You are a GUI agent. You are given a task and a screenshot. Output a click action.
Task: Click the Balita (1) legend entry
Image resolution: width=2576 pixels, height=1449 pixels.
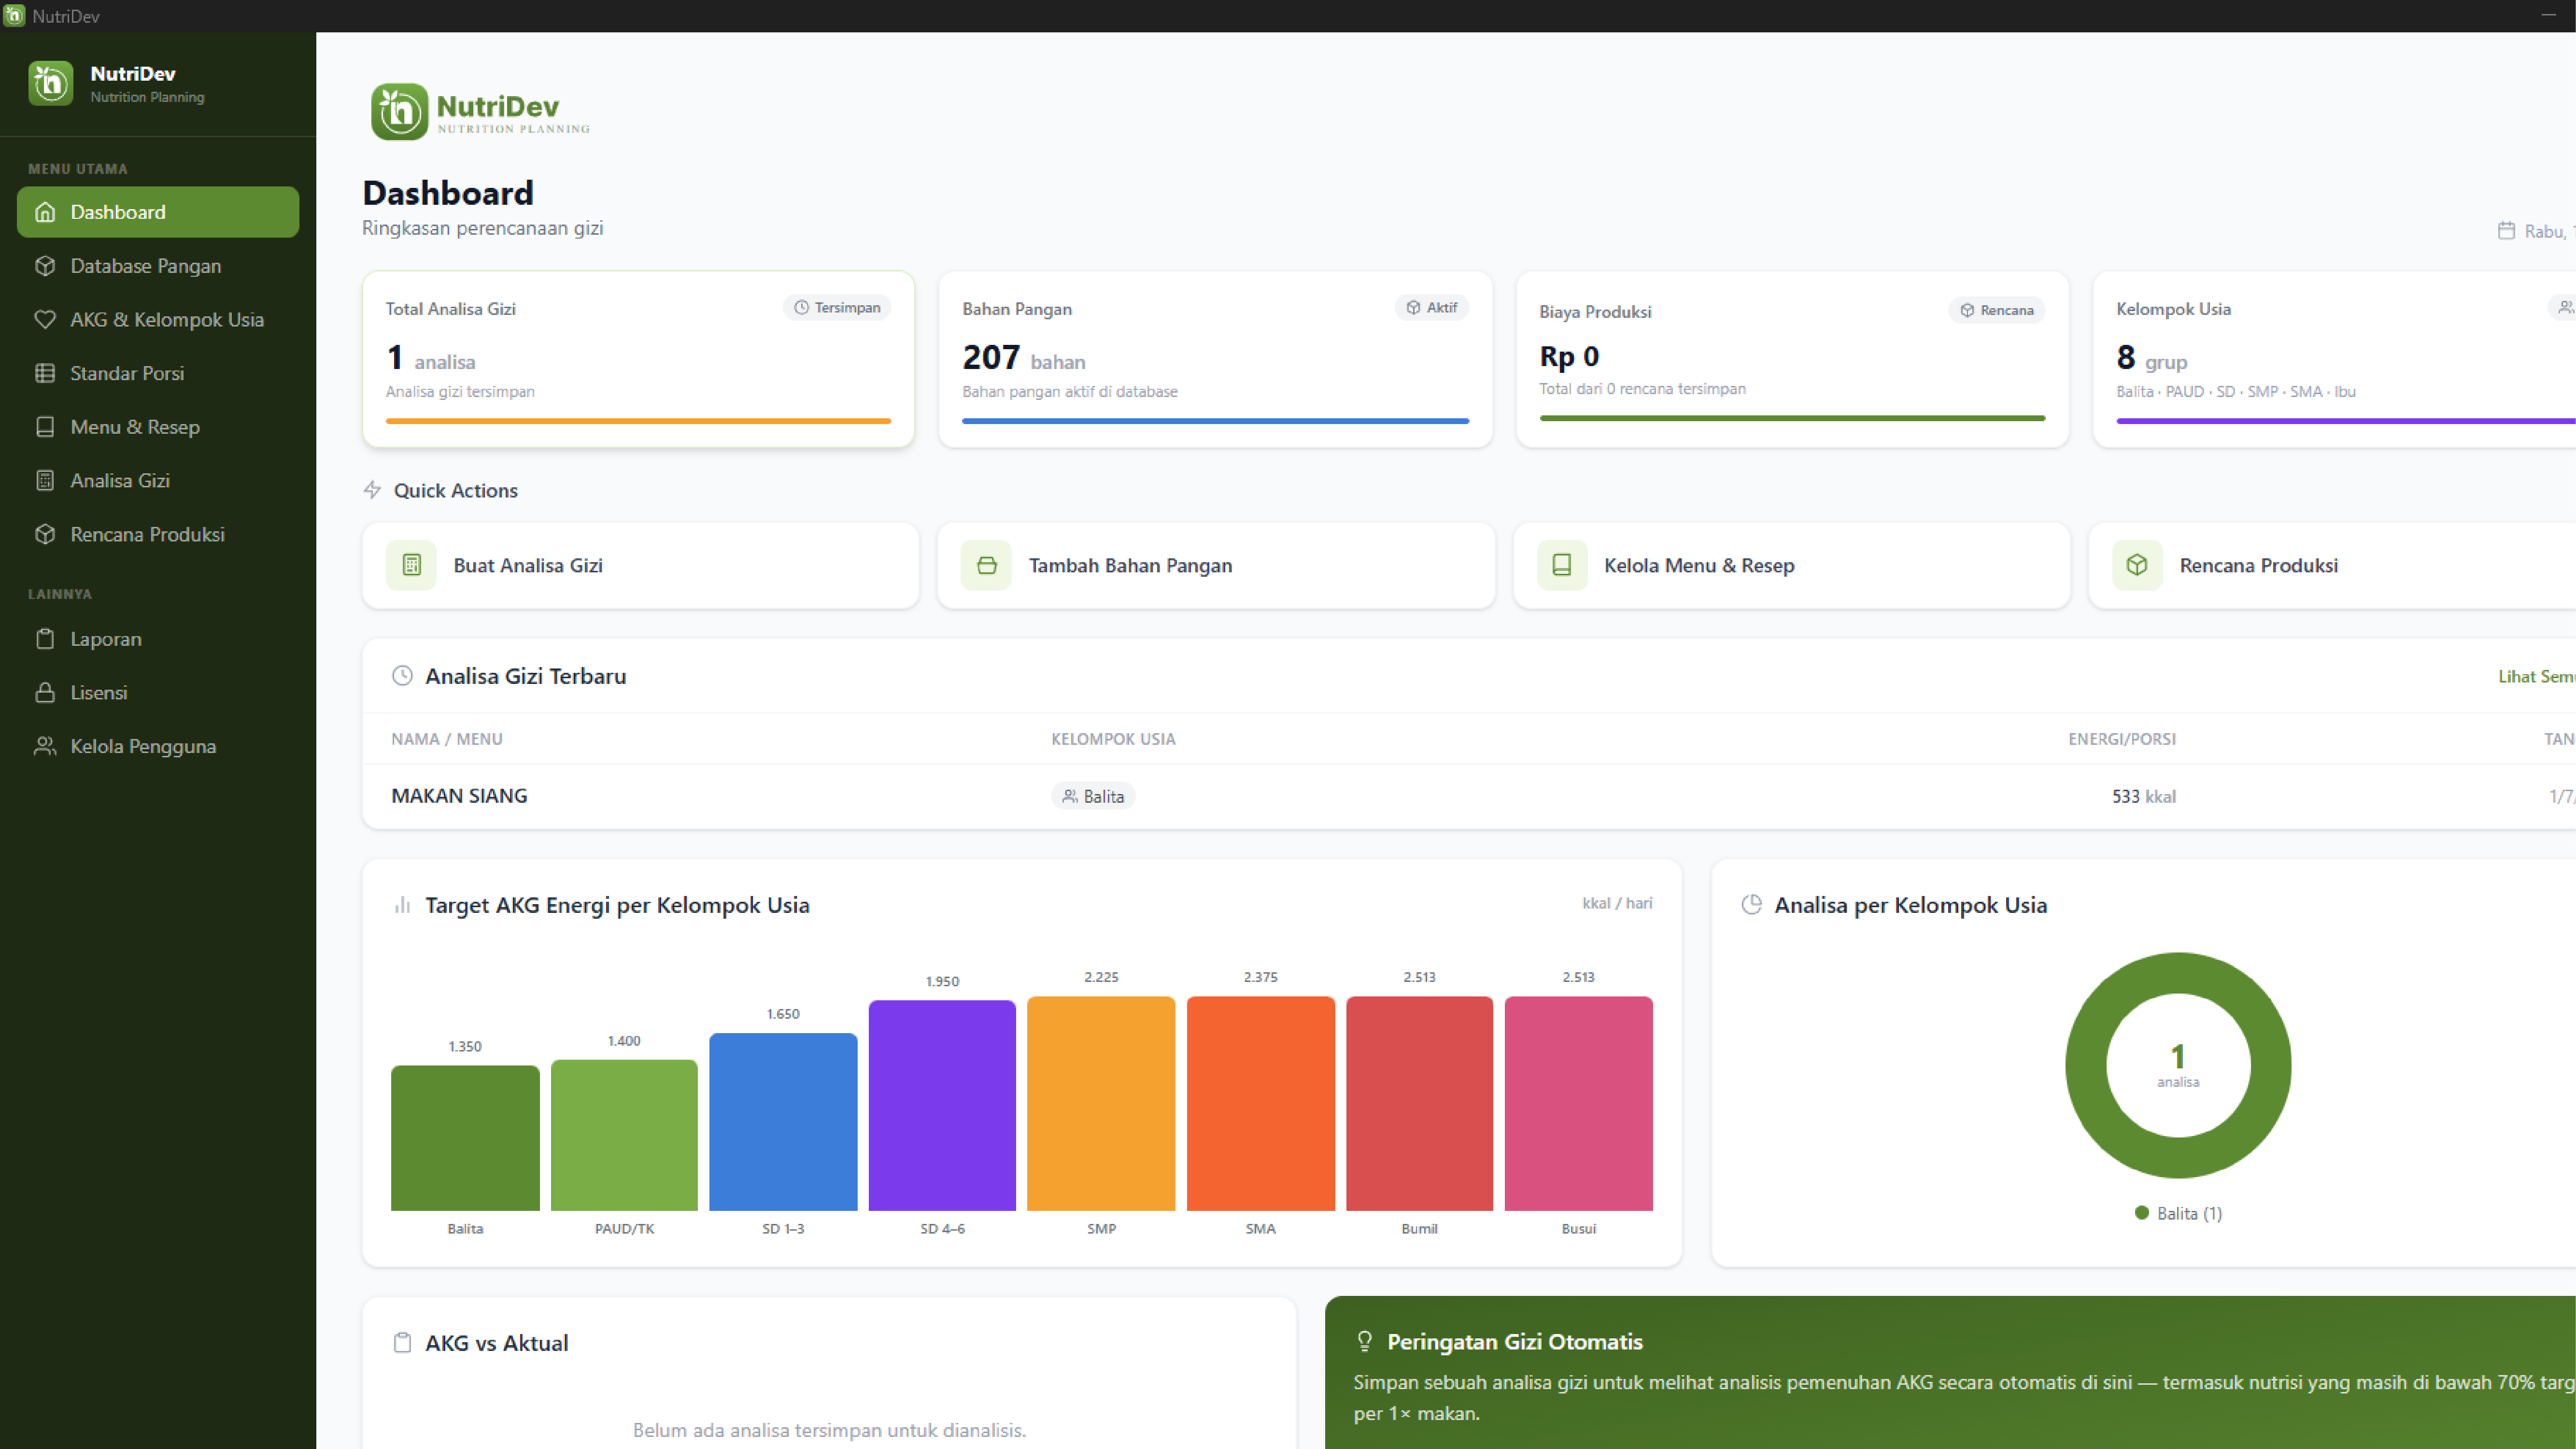coord(2178,1213)
